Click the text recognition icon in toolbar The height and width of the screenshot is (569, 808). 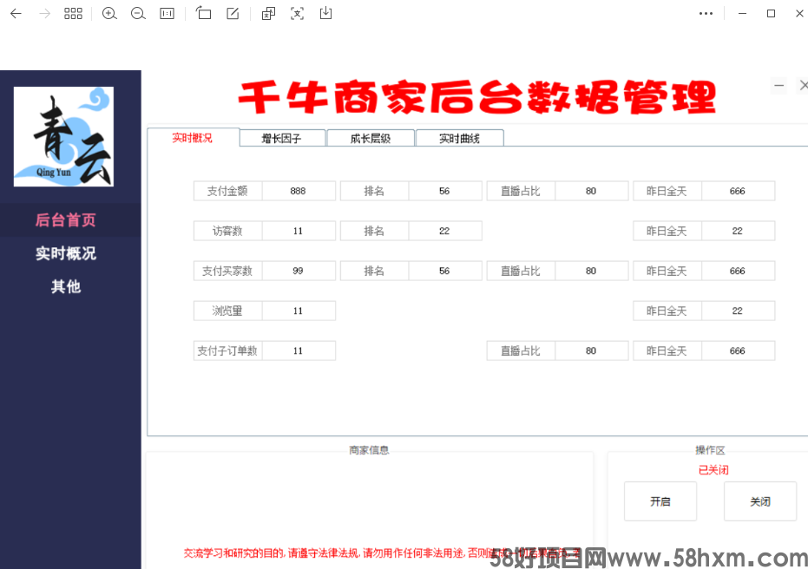coord(268,13)
